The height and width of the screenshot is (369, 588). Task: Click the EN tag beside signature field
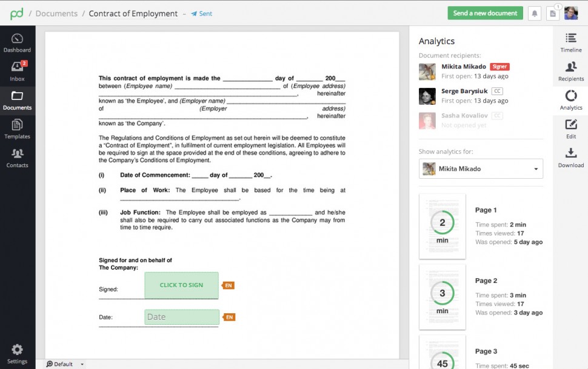point(228,285)
